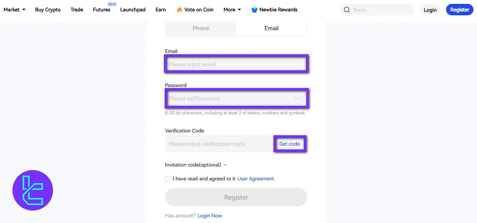Switch to the Phone registration tab
Viewport: 477px width, 223px height.
(201, 28)
